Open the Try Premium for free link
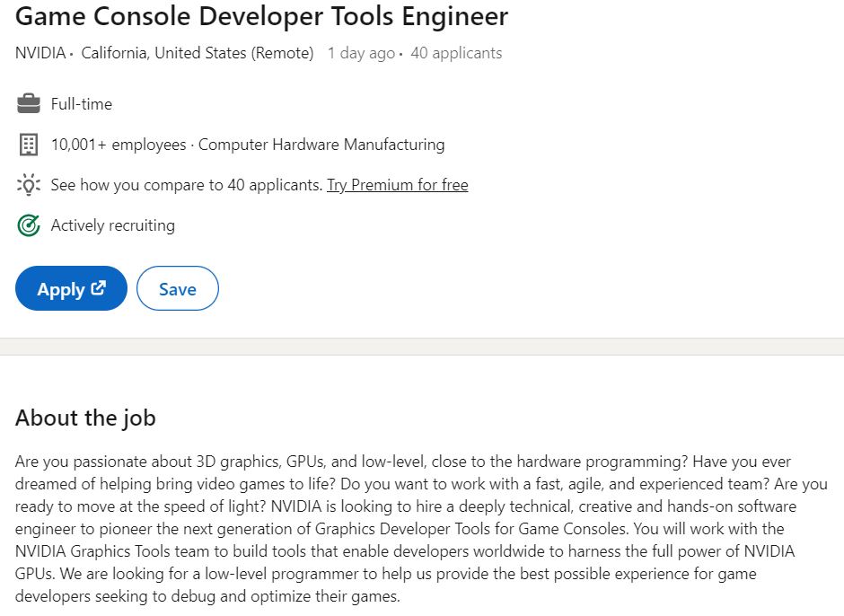The image size is (844, 616). pyautogui.click(x=397, y=185)
